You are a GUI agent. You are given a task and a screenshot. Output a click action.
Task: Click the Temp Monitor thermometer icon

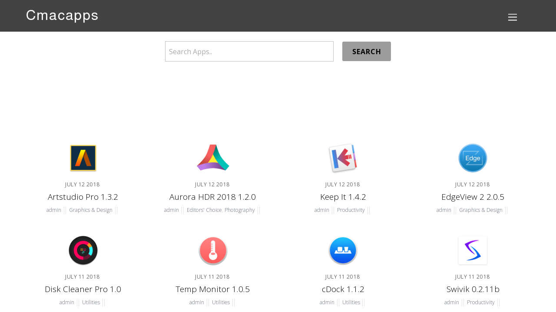pyautogui.click(x=213, y=250)
